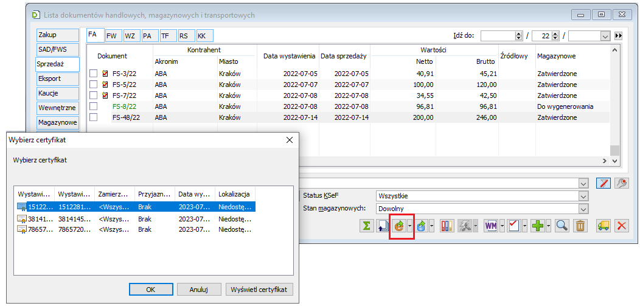Click the blue bucket export icon

point(420,226)
